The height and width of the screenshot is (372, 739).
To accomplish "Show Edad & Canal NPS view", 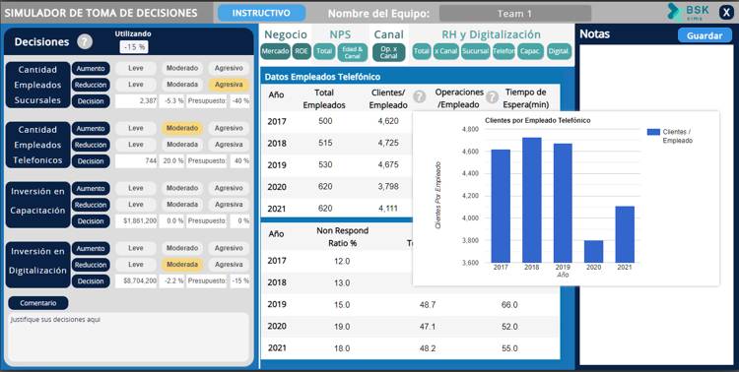I will pyautogui.click(x=353, y=52).
